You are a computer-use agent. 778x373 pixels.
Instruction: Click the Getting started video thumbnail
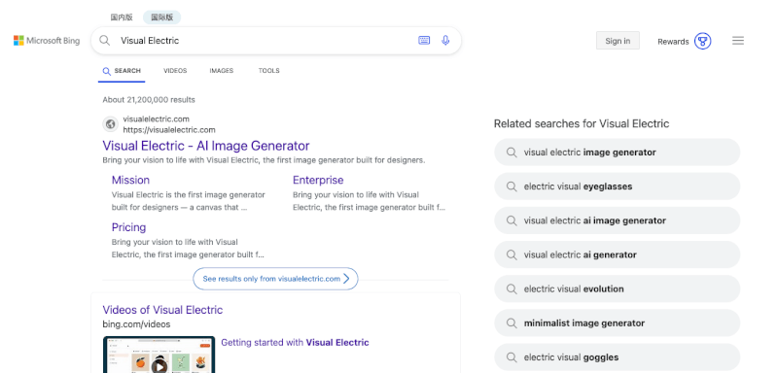159,355
